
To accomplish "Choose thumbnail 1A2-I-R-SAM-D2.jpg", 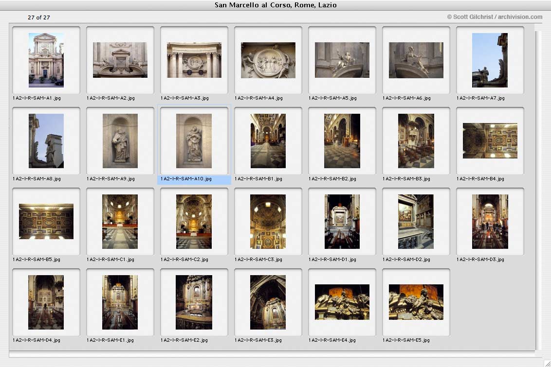I will coord(416,221).
